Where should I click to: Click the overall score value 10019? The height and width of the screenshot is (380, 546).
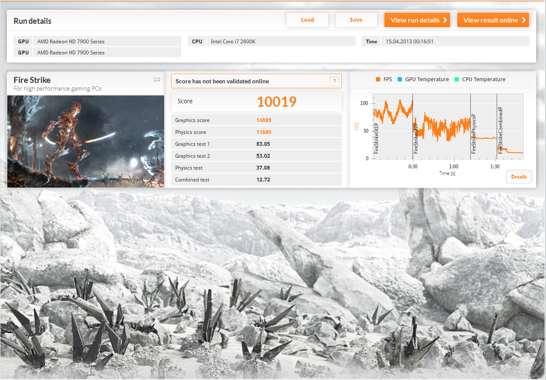click(276, 102)
